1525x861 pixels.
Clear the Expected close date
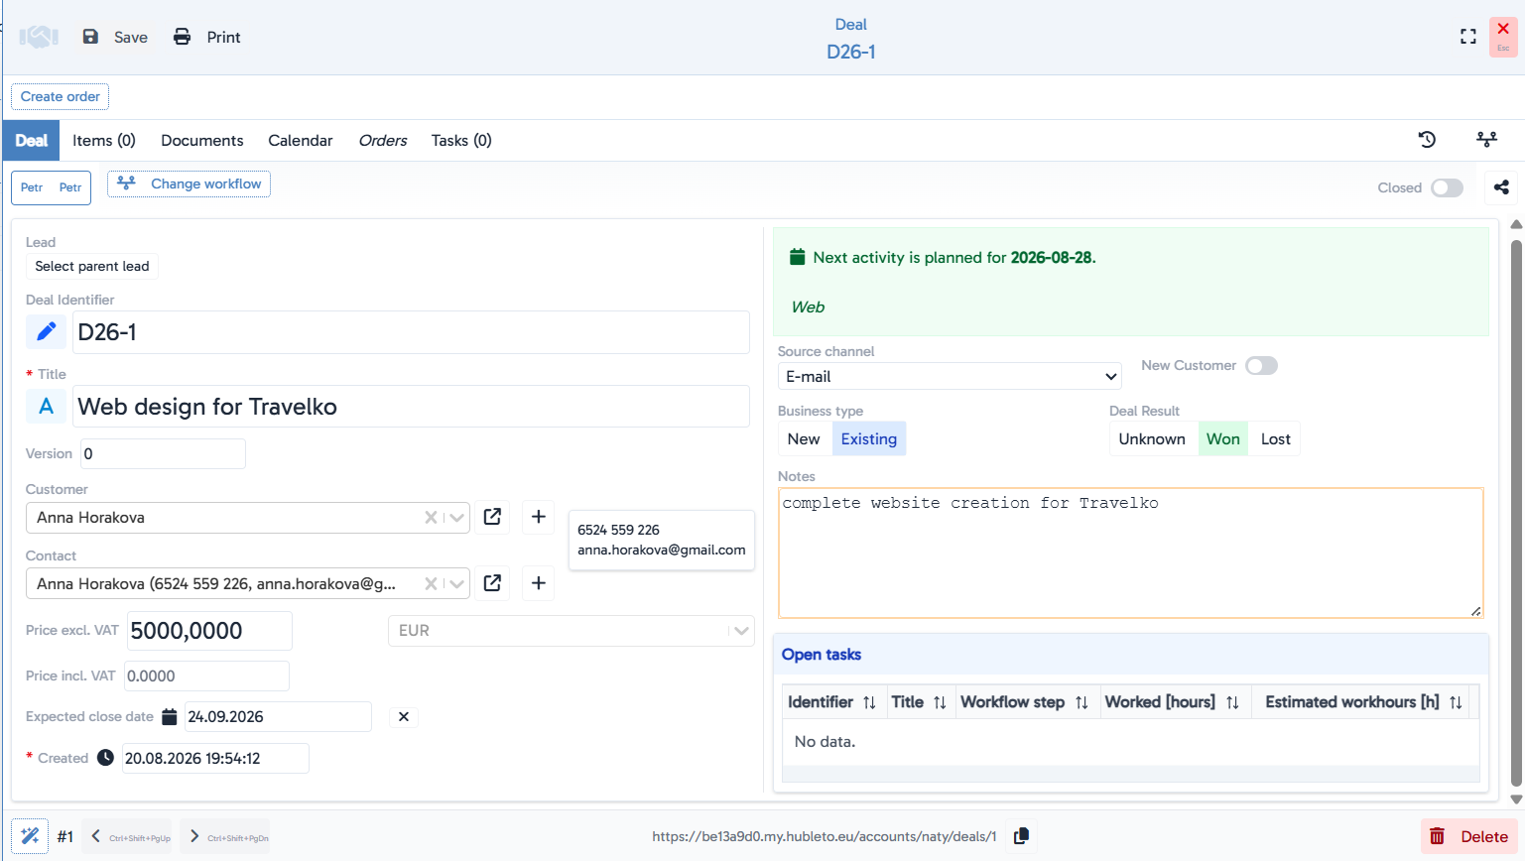[x=404, y=716]
